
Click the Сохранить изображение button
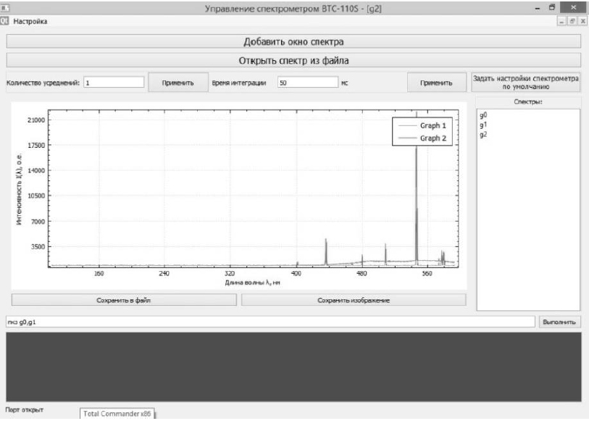click(354, 299)
